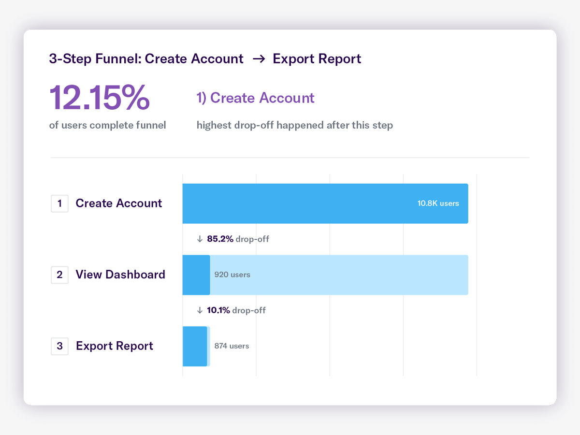580x435 pixels.
Task: Toggle the Export Report funnel step
Action: pos(114,346)
